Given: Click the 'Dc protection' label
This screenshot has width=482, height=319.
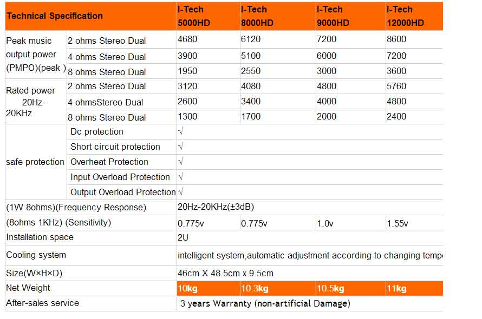Looking at the screenshot, I should point(97,132).
